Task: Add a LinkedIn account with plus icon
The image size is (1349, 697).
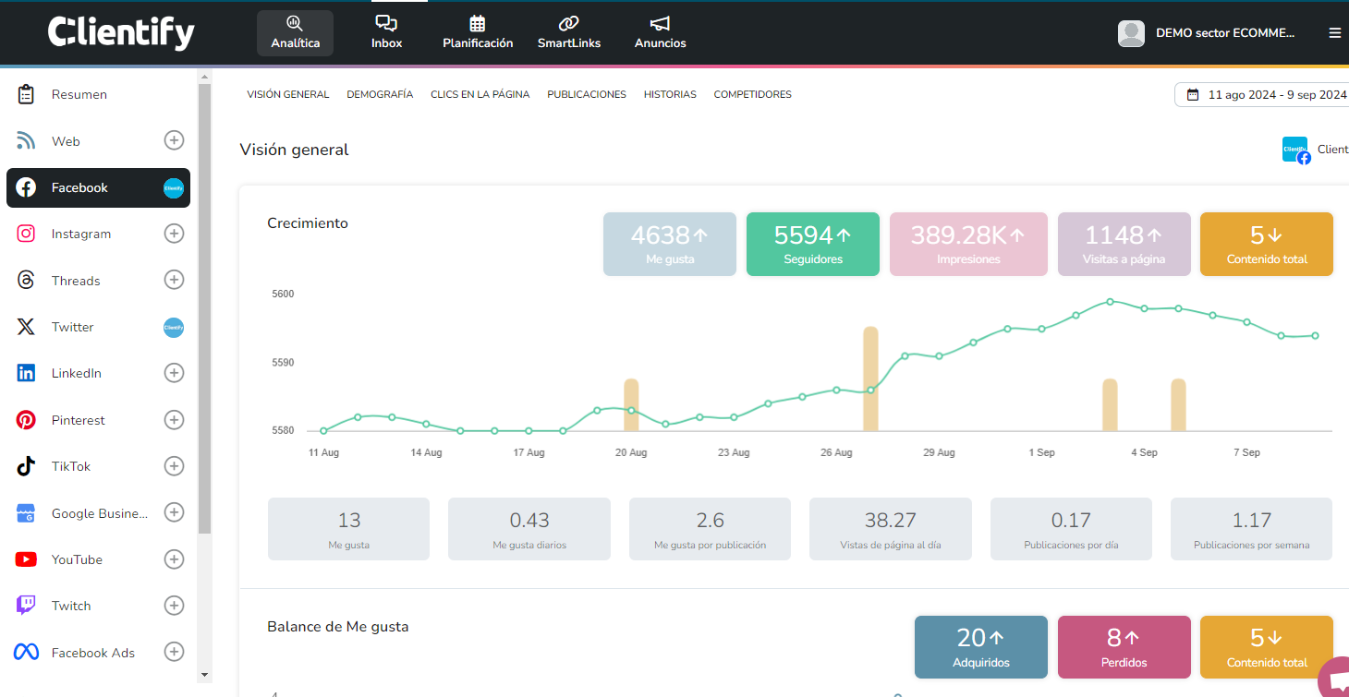Action: (x=174, y=373)
